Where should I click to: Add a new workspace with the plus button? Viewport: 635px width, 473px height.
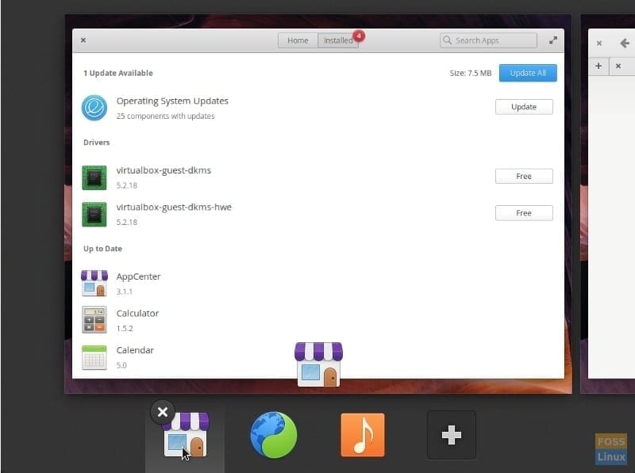451,435
